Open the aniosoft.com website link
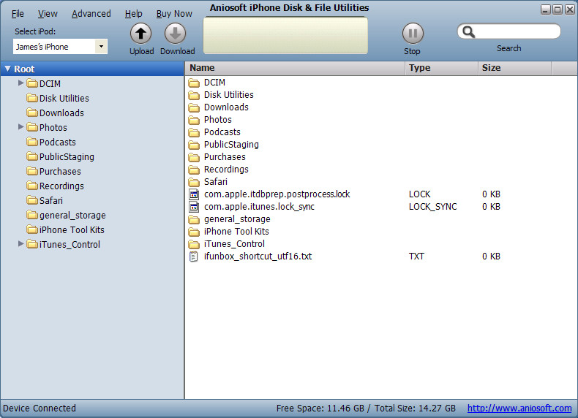 (x=519, y=408)
